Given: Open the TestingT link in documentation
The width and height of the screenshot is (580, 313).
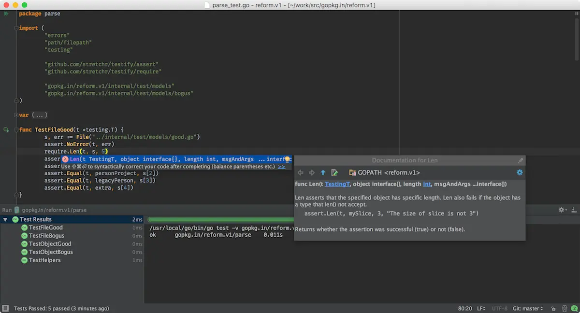Looking at the screenshot, I should tap(337, 184).
